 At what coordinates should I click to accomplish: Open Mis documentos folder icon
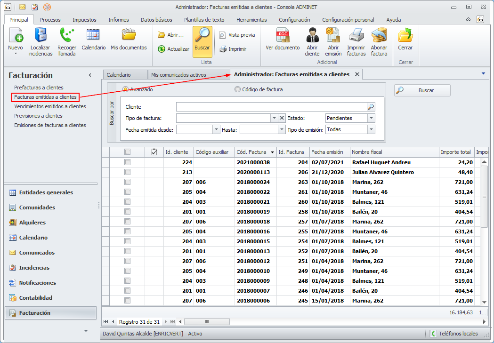click(129, 35)
